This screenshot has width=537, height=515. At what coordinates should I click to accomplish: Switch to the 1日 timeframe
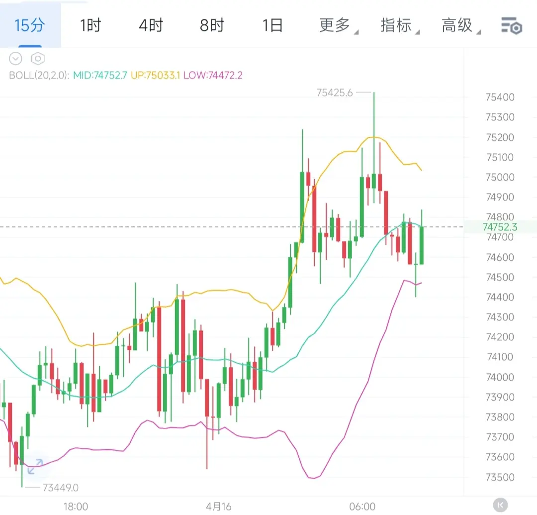coord(272,25)
